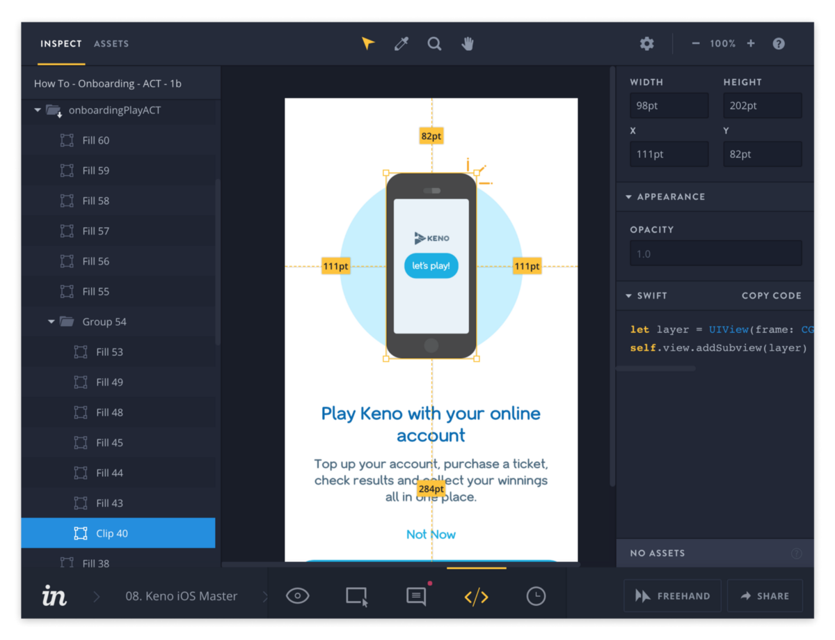This screenshot has width=835, height=640.
Task: Select the hand pan tool
Action: click(468, 44)
